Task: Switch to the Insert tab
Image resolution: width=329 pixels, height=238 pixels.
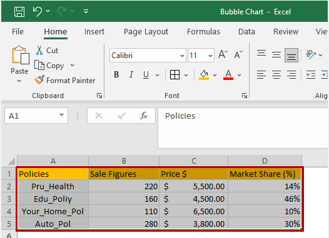Action: [x=94, y=32]
